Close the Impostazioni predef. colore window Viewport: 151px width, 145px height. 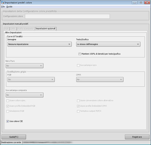coord(147,3)
